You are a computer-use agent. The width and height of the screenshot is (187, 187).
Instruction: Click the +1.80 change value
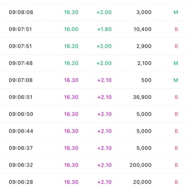point(104,29)
